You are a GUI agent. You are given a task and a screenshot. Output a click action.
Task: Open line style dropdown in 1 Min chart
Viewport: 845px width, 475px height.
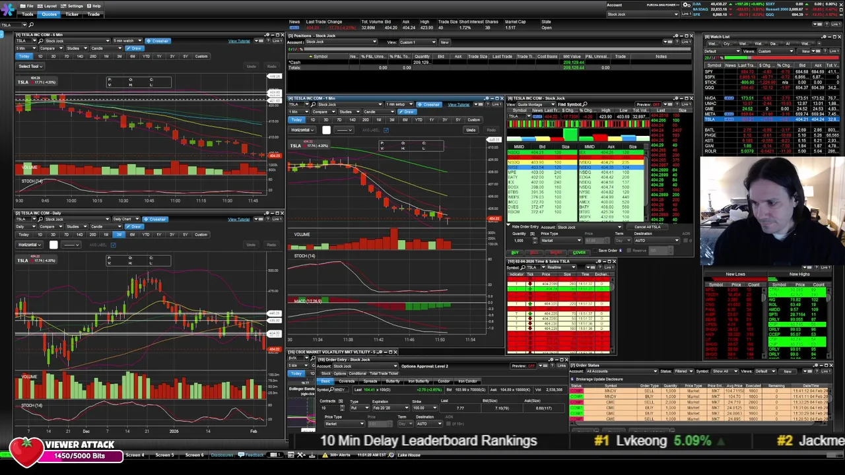(x=344, y=130)
